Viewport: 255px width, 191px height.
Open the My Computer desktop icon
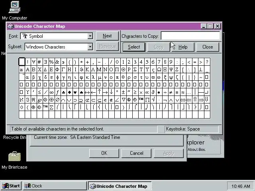[x=14, y=11]
